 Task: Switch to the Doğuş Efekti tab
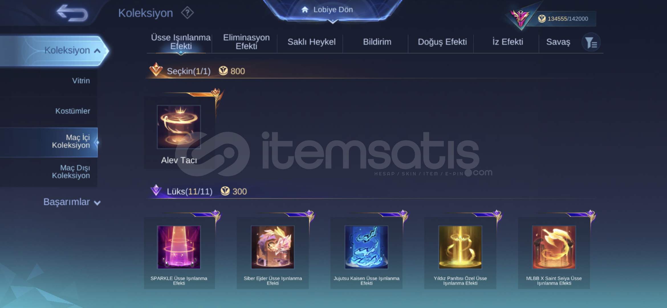[x=442, y=42]
